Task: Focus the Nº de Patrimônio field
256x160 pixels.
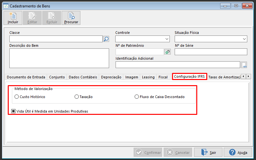Action: (x=140, y=52)
